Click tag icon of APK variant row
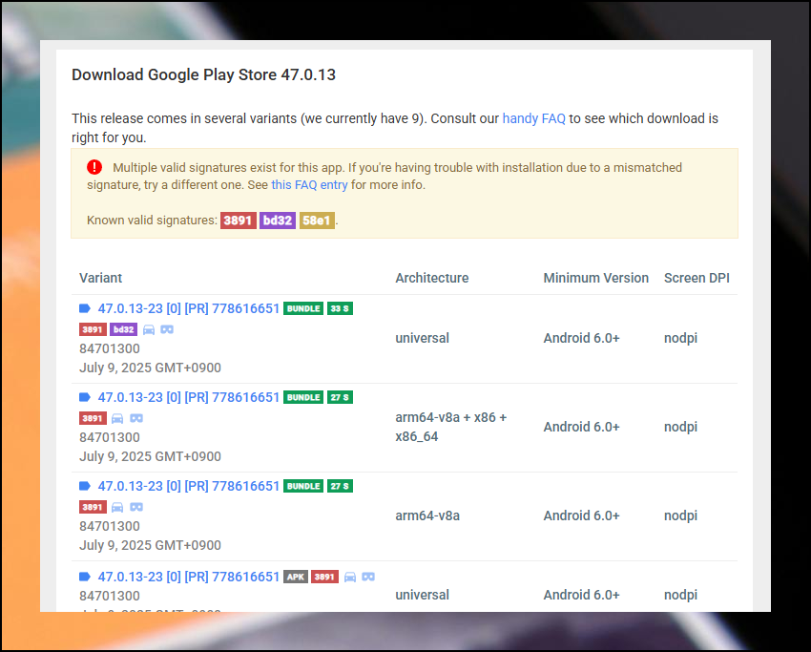The height and width of the screenshot is (652, 811). click(x=85, y=577)
